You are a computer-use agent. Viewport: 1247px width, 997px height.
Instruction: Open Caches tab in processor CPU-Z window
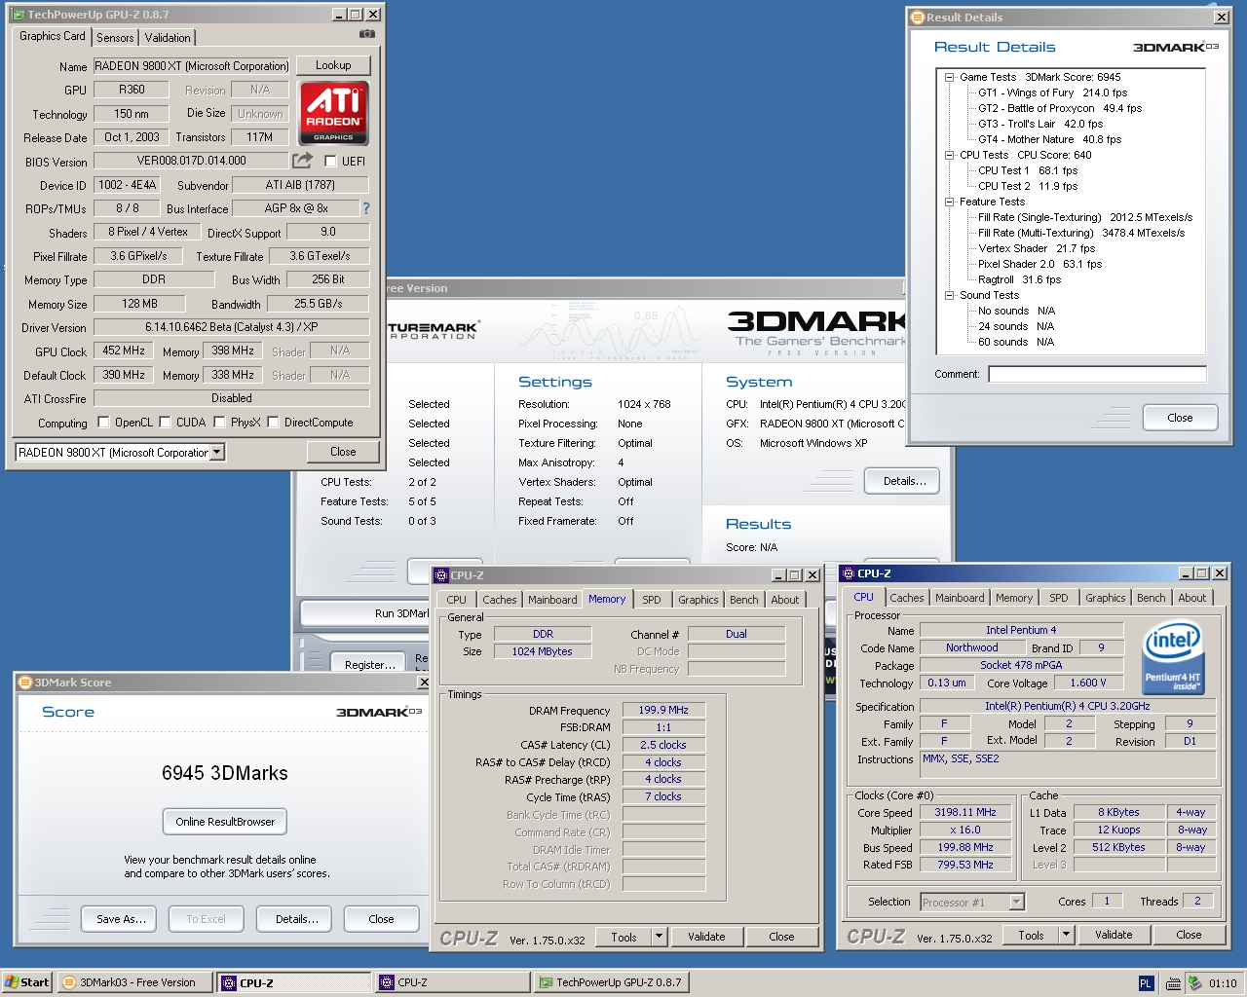click(x=907, y=598)
